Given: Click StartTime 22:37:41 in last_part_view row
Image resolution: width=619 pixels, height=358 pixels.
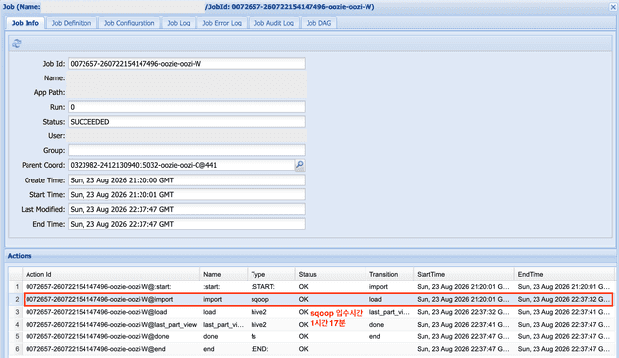Looking at the screenshot, I should click(x=463, y=325).
